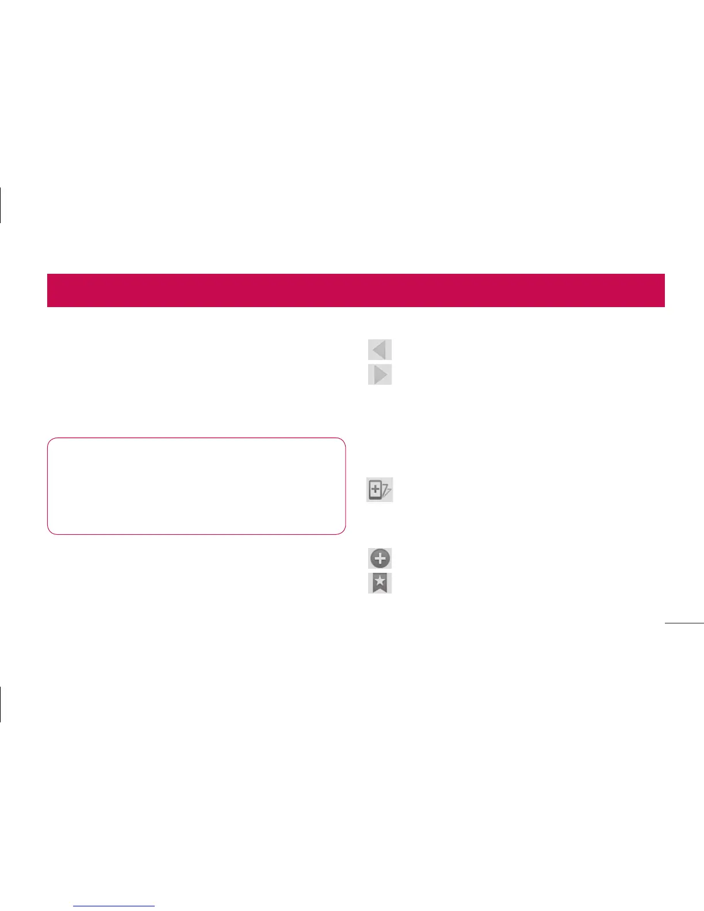This screenshot has width=704, height=911.
Task: Click inside the red-outlined rounded note box
Action: pos(196,486)
